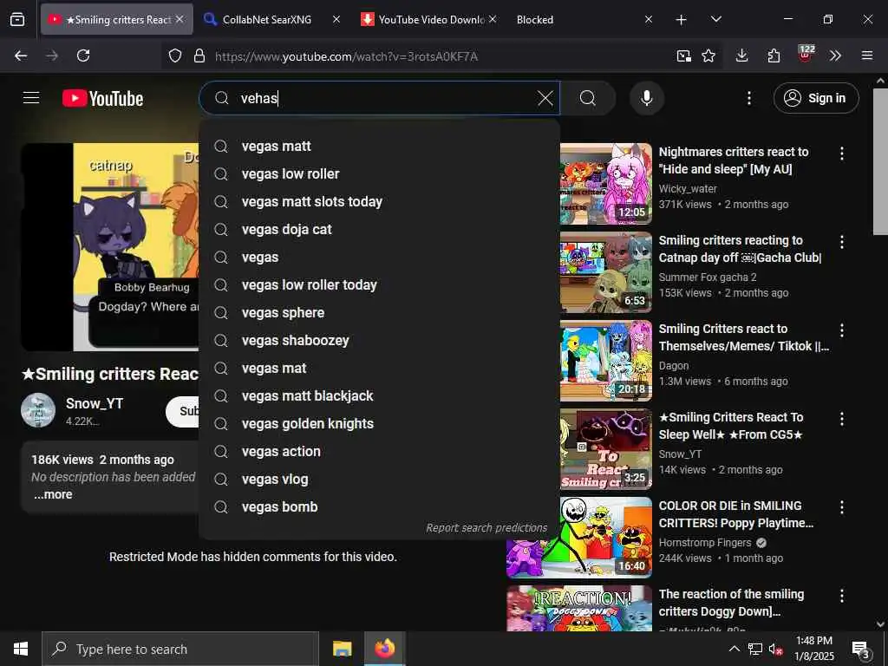888x666 pixels.
Task: Show hidden system tray icons
Action: click(x=734, y=649)
